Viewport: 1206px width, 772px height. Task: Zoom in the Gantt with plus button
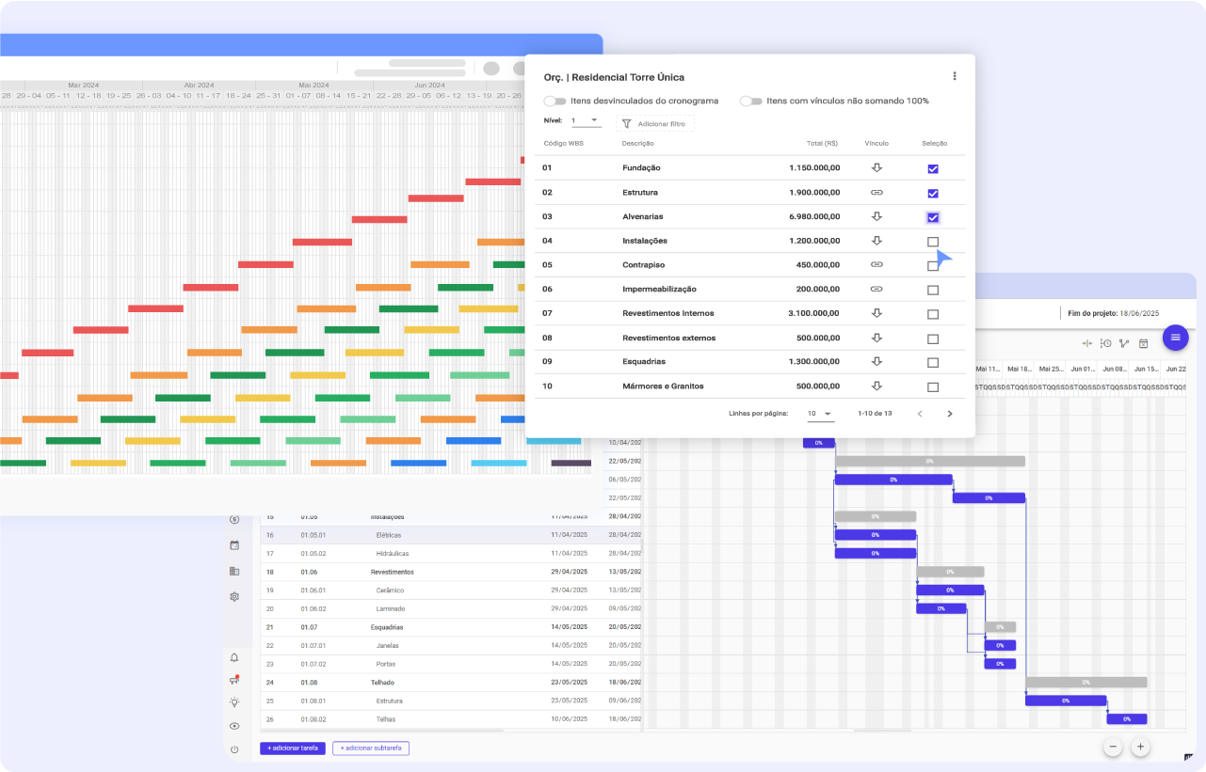click(x=1140, y=747)
